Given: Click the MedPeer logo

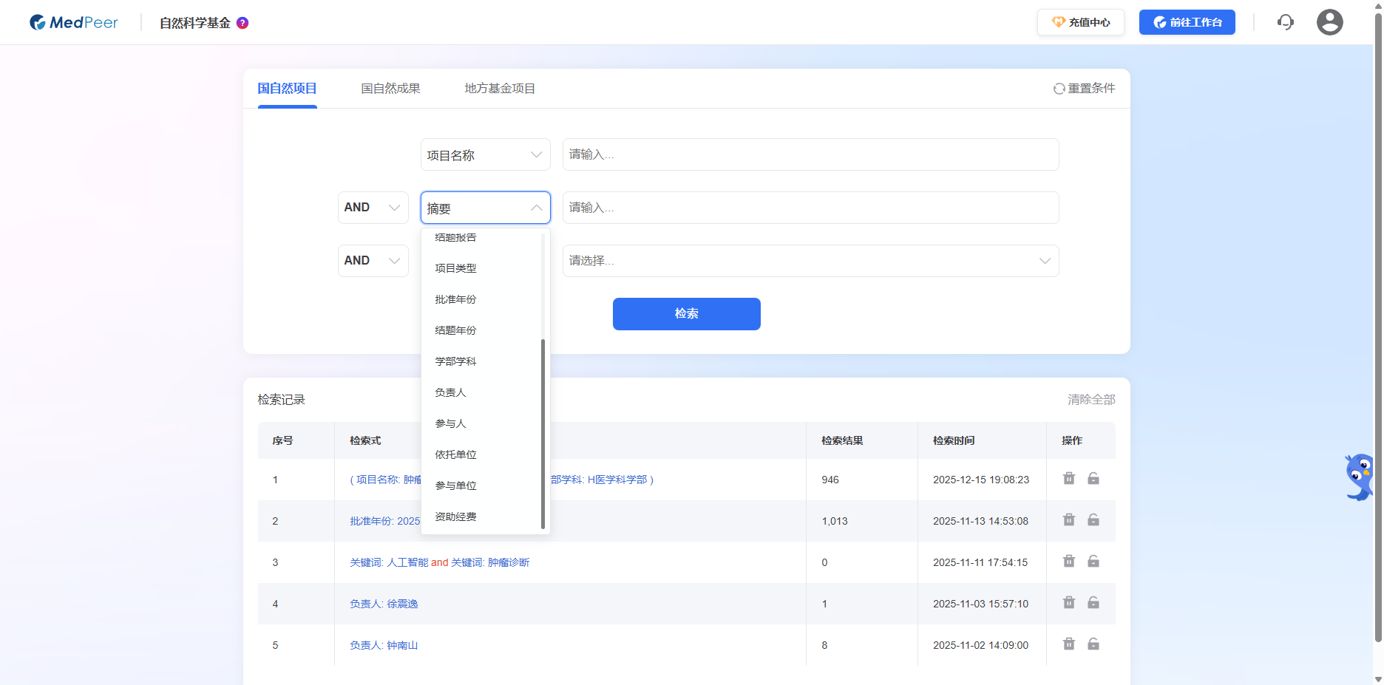Looking at the screenshot, I should 73,22.
